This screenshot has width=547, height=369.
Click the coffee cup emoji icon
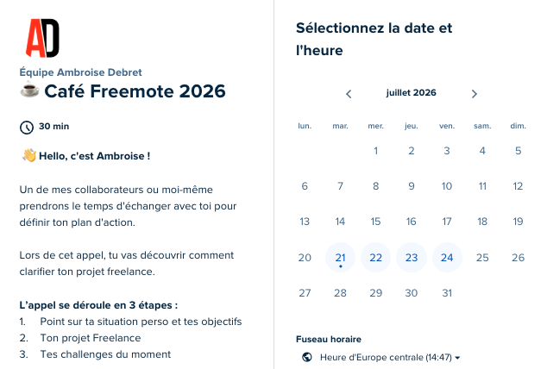[x=29, y=90]
